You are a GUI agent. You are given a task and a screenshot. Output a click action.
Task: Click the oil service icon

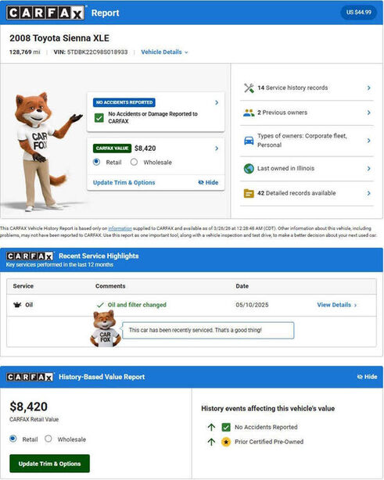coord(17,305)
